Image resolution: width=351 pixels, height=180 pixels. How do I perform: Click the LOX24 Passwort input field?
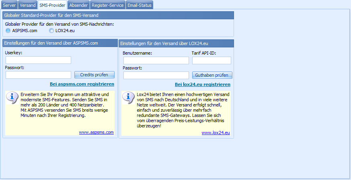156,75
